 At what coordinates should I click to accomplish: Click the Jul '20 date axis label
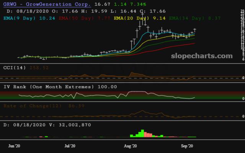70,145
